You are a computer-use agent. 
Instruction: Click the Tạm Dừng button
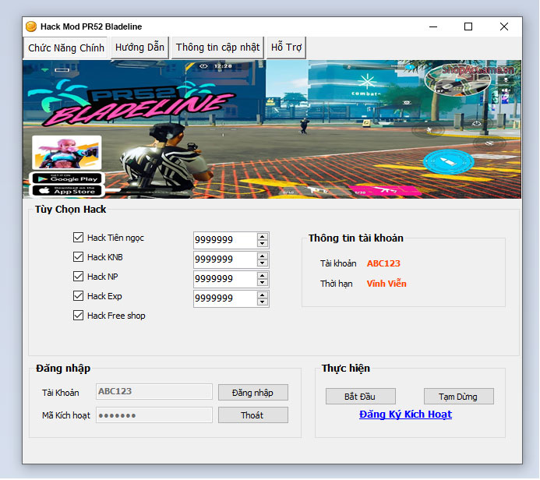pos(459,397)
